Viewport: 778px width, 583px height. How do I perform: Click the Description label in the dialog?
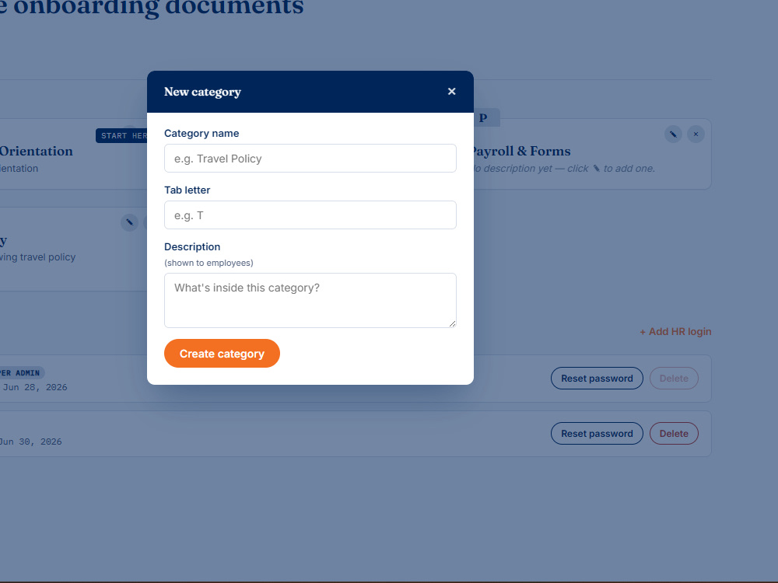click(192, 247)
